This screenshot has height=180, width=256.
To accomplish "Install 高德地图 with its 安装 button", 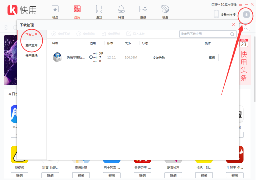I will coord(81,175).
